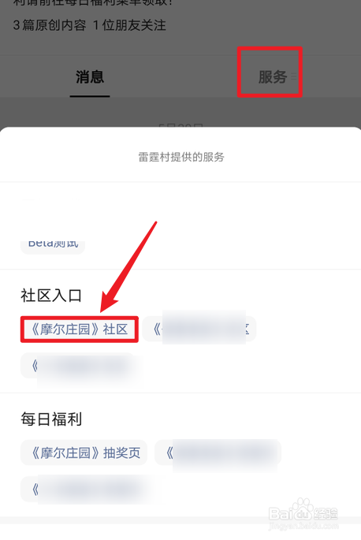Open the 《摩尔庄园》社区 entry
The image size is (361, 540).
pyautogui.click(x=80, y=330)
